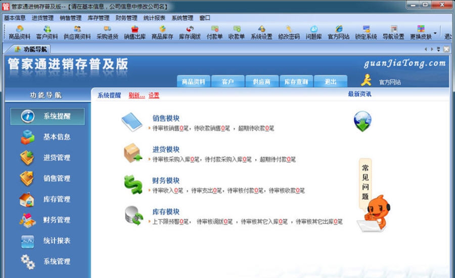Open 销售出库 toolbar icon
This screenshot has height=278, width=455.
[134, 32]
